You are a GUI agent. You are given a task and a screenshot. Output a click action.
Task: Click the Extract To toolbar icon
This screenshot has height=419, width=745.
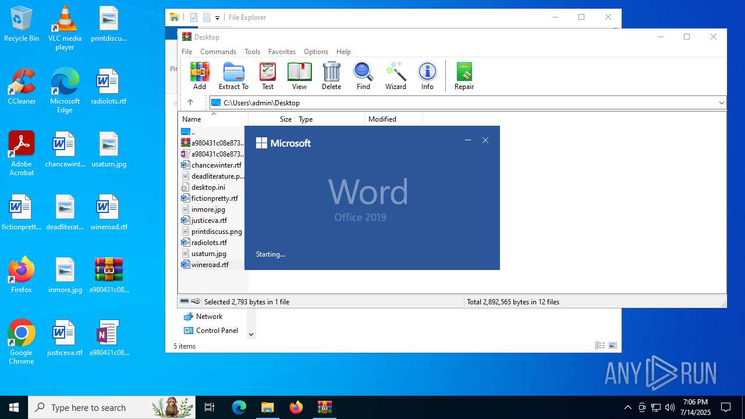tap(233, 76)
